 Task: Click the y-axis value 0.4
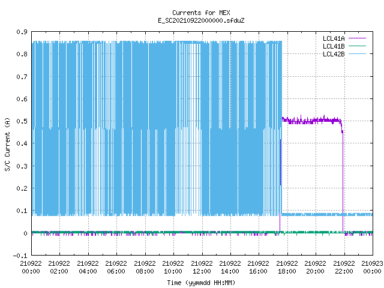(22, 143)
